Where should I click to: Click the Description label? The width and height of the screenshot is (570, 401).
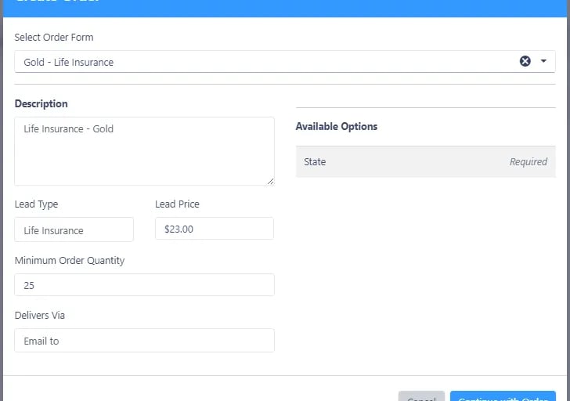pyautogui.click(x=41, y=103)
